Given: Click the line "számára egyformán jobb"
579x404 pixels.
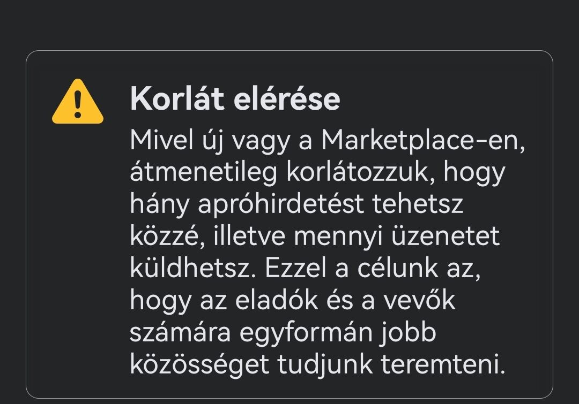Looking at the screenshot, I should [x=283, y=332].
